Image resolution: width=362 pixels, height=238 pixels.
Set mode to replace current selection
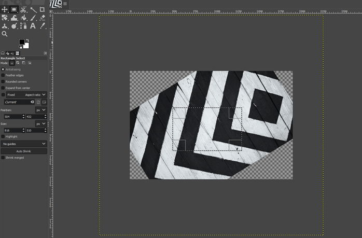12,63
